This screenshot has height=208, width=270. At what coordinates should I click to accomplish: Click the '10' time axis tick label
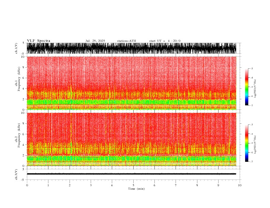[240, 185]
